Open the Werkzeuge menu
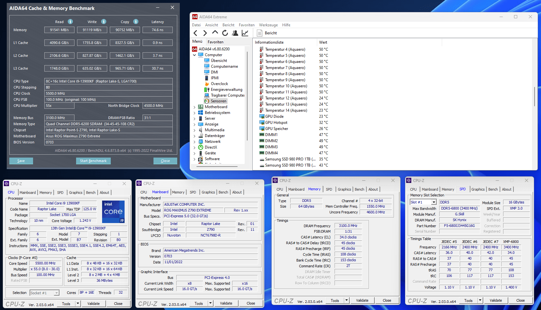541x310 pixels. pos(268,25)
